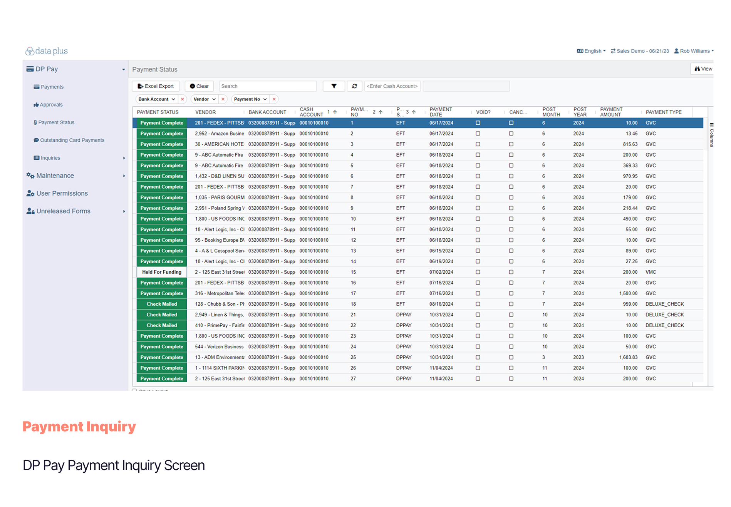
Task: Click the Maintenance gears icon
Action: [30, 176]
